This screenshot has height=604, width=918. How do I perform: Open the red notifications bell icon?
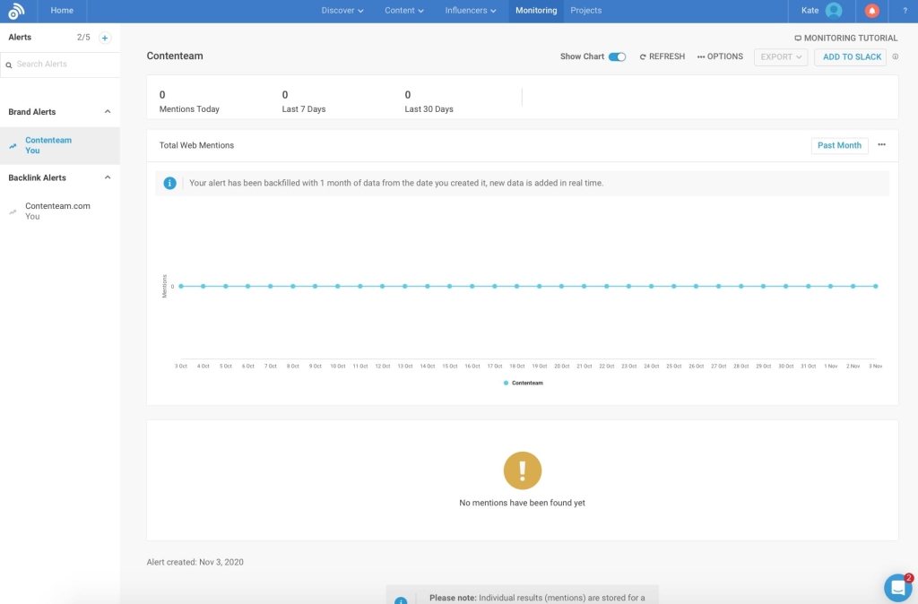click(870, 11)
